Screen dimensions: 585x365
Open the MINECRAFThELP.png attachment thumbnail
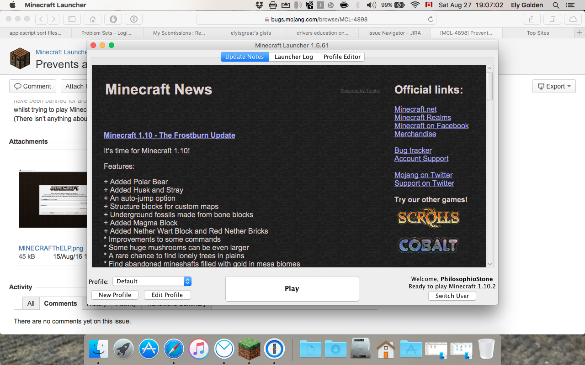coord(53,198)
